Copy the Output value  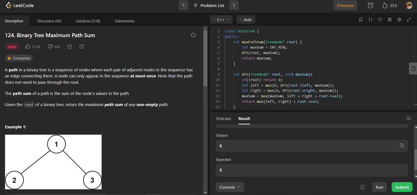[x=401, y=145]
